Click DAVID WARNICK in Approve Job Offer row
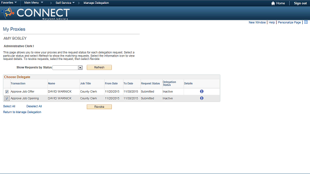Image resolution: width=310 pixels, height=174 pixels. coord(60,91)
